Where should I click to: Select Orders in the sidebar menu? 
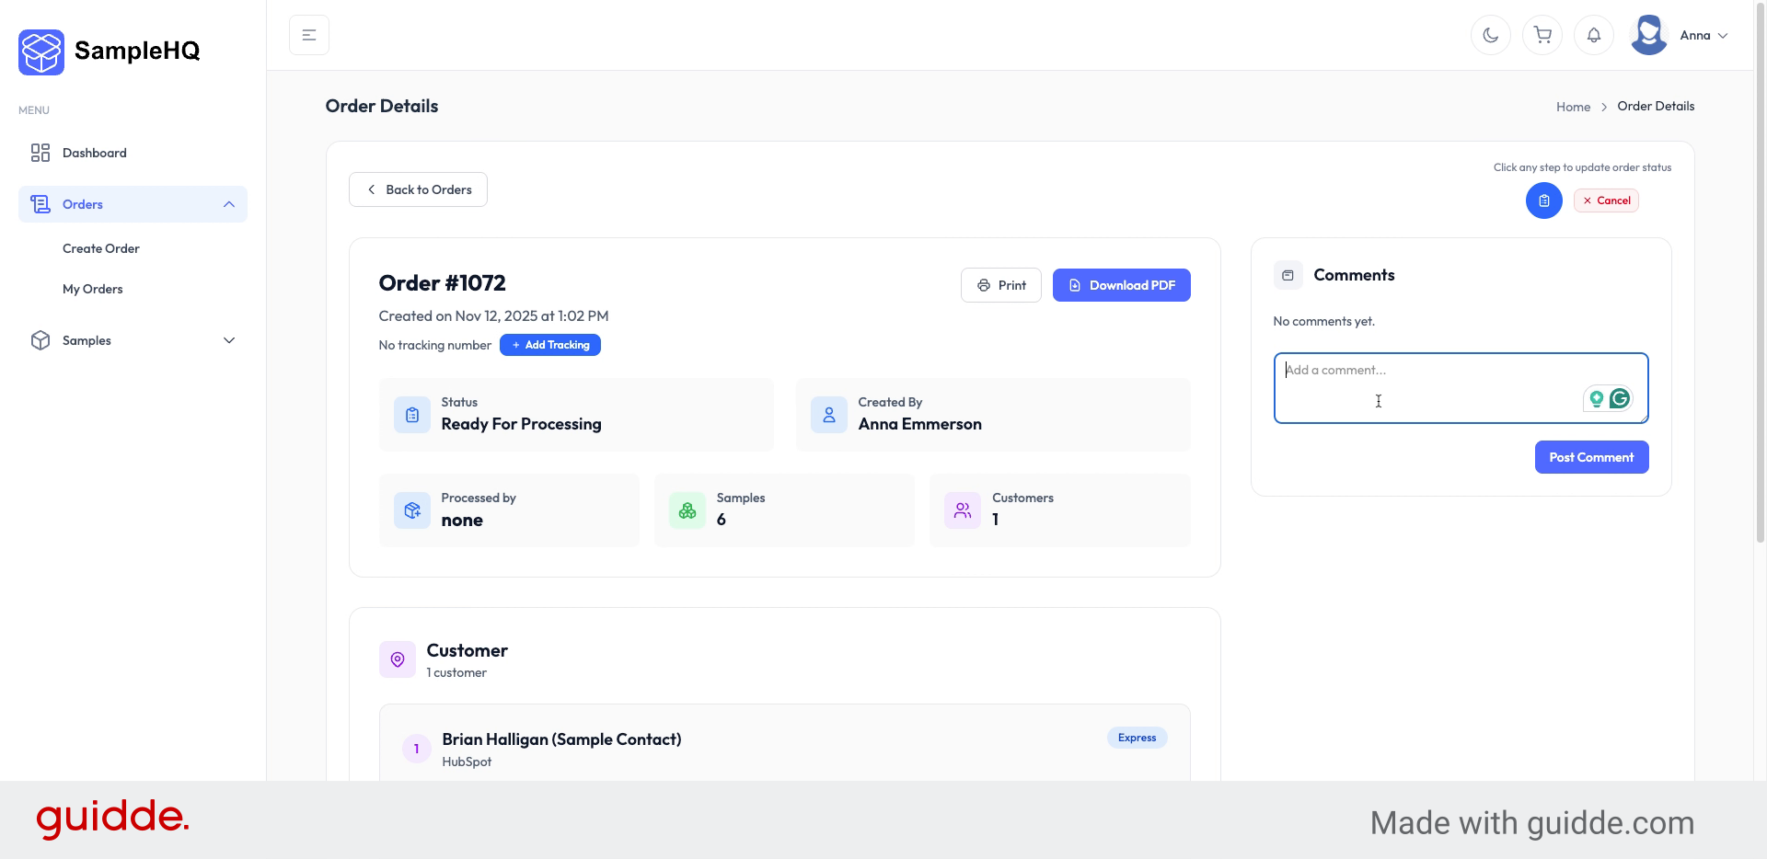pos(133,204)
